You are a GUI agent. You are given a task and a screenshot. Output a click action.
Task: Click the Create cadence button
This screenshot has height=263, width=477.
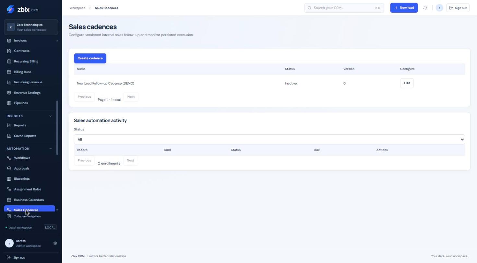click(x=90, y=58)
